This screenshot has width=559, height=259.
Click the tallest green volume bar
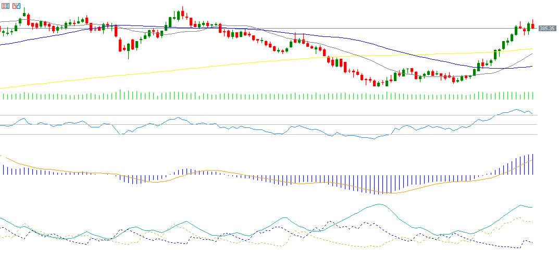point(120,94)
